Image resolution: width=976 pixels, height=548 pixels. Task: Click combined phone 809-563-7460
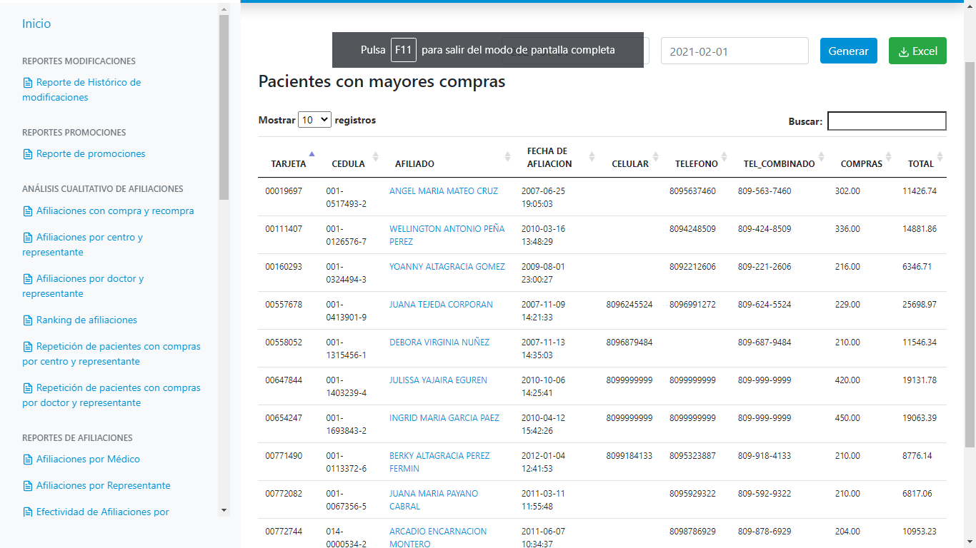pos(765,191)
